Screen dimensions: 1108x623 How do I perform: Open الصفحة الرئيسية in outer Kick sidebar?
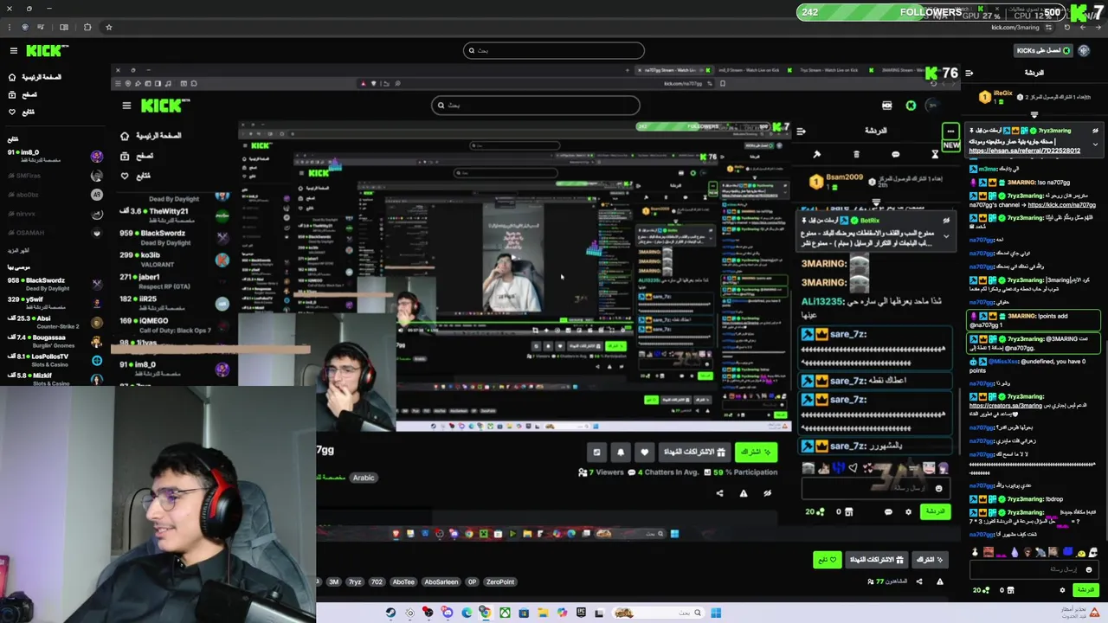tap(35, 77)
